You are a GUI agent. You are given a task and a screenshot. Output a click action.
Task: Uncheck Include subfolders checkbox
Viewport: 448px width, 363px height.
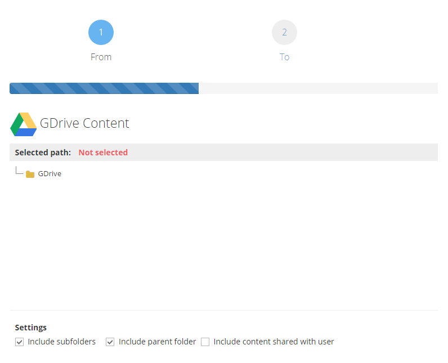(x=20, y=342)
